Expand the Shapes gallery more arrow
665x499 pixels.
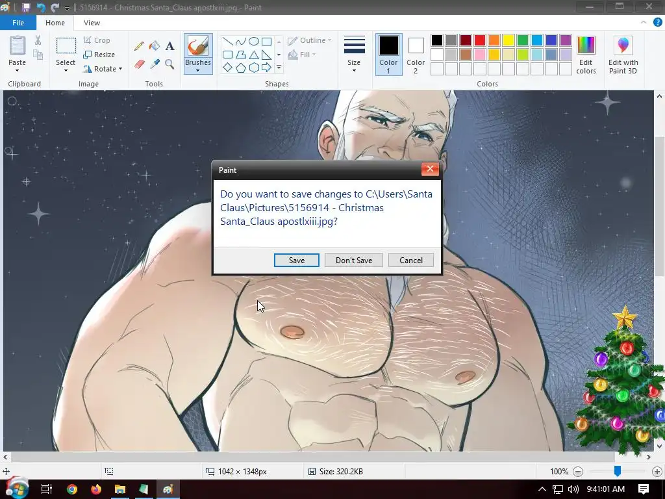(279, 68)
